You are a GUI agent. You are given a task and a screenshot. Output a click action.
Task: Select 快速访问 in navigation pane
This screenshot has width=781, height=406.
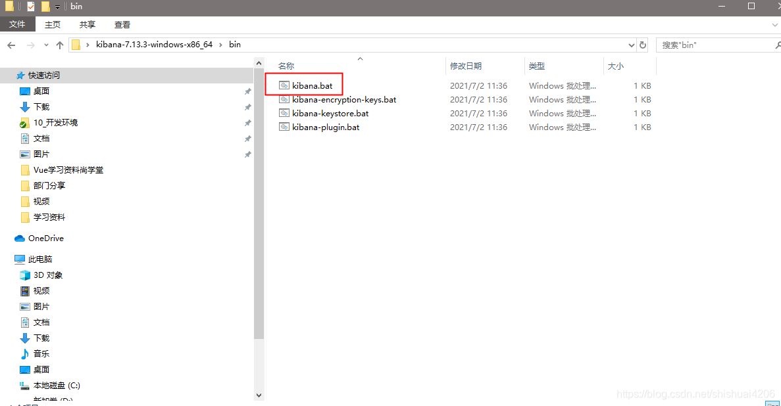(44, 75)
